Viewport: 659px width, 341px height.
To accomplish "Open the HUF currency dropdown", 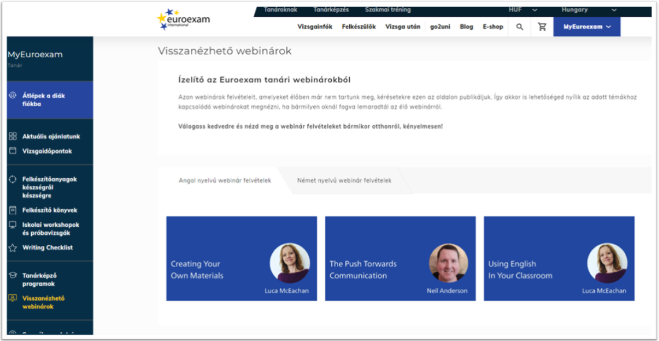I will [523, 10].
